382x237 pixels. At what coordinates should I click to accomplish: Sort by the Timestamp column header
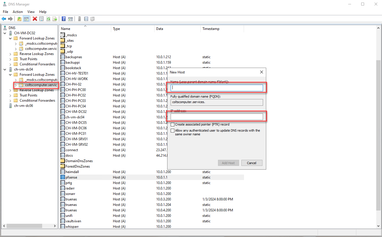(222, 29)
